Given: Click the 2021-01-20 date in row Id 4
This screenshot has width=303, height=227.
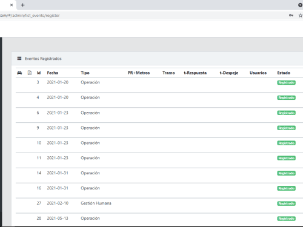Looking at the screenshot, I should point(58,97).
